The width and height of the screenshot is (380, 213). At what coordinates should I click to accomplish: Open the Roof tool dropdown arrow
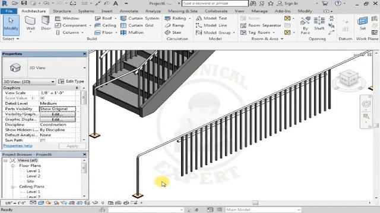point(115,18)
